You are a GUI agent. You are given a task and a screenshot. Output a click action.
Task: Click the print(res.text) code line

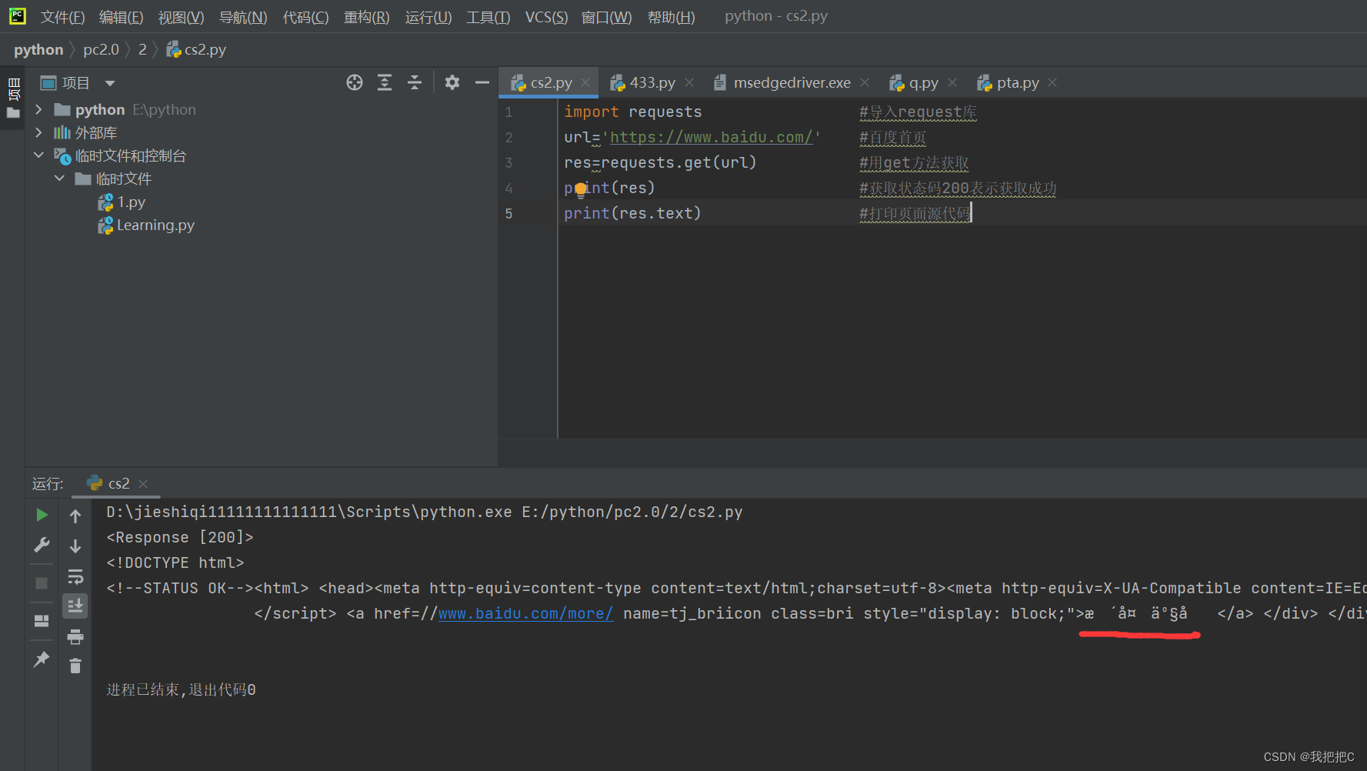(x=632, y=213)
